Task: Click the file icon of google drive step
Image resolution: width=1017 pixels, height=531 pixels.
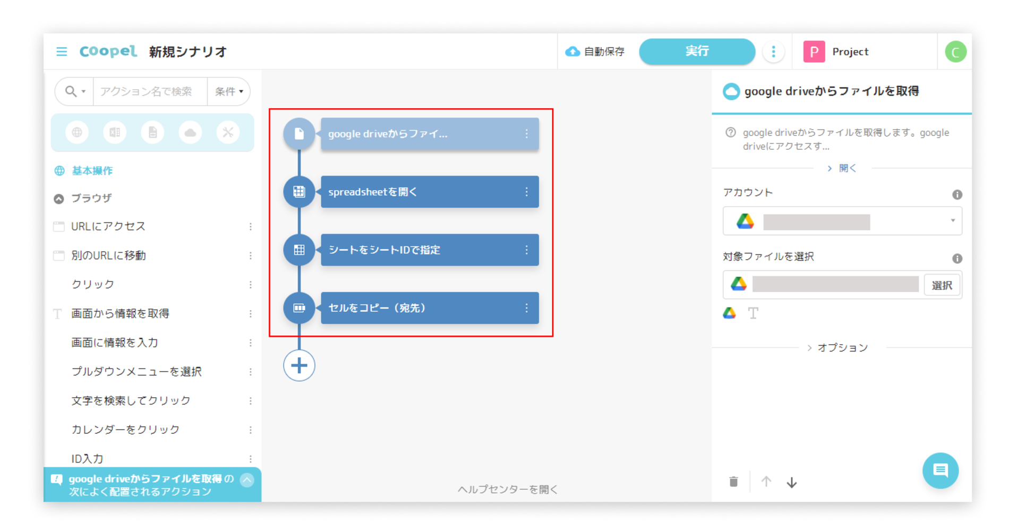Action: click(299, 134)
